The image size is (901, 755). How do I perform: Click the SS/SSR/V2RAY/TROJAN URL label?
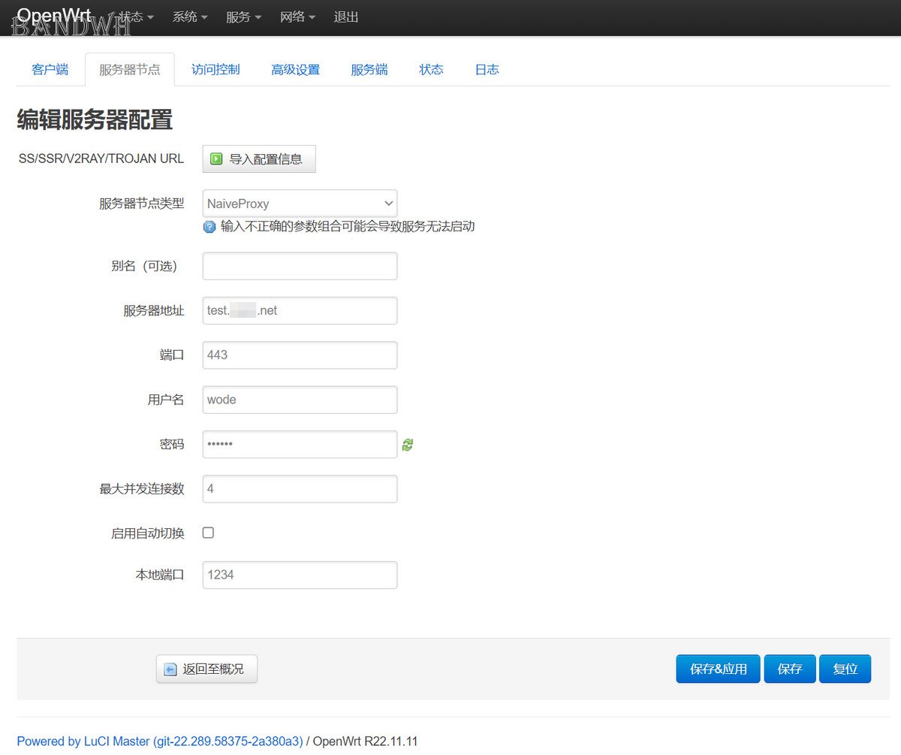click(x=101, y=159)
